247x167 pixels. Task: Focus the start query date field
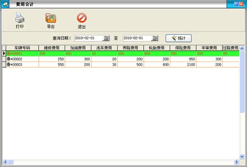pyautogui.click(x=88, y=38)
